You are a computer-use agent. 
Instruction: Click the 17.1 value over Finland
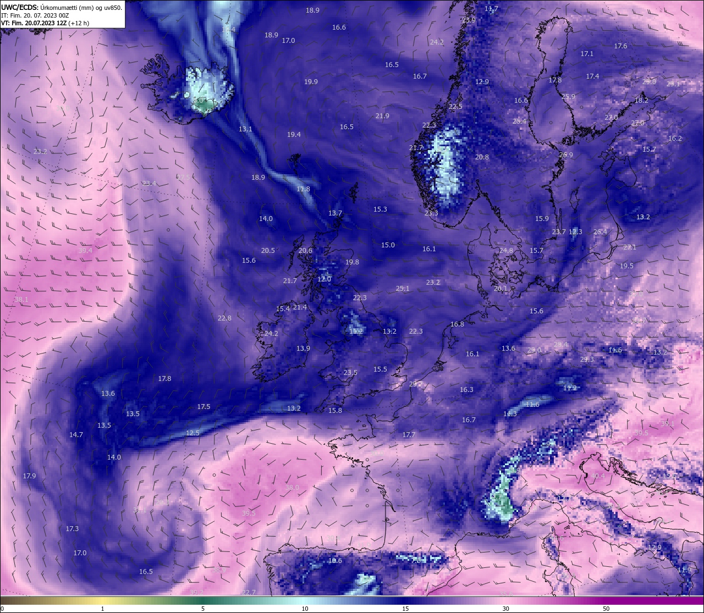[587, 54]
